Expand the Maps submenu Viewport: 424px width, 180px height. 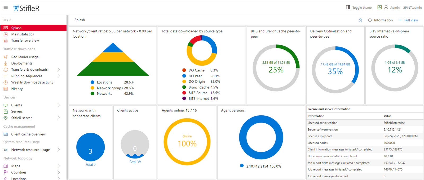[59, 166]
